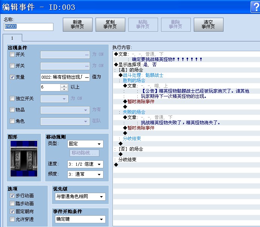
Task: Enable the 独立开关 checkbox
Action: (12, 98)
